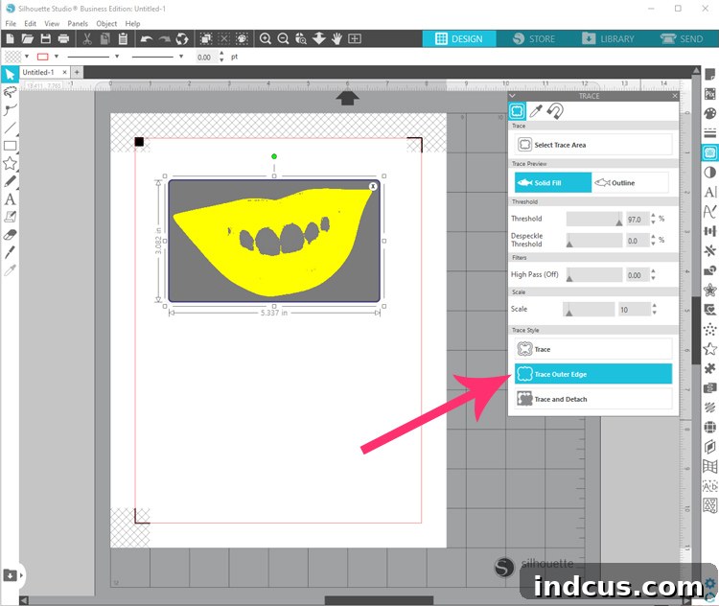
Task: Select the Text tool in left toolbar
Action: click(11, 199)
